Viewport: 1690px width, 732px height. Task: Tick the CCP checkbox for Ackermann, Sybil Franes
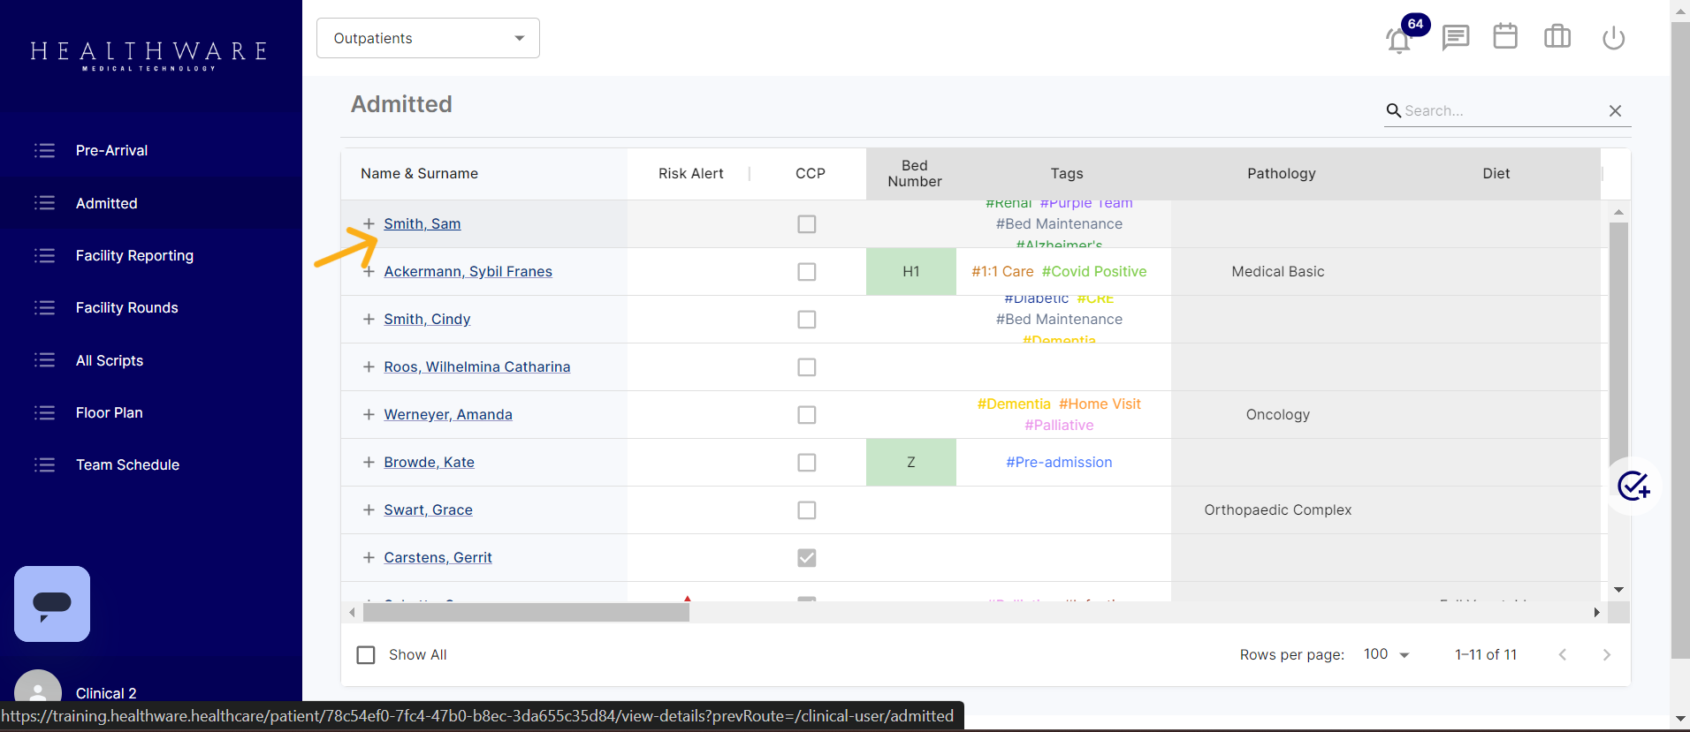click(806, 272)
